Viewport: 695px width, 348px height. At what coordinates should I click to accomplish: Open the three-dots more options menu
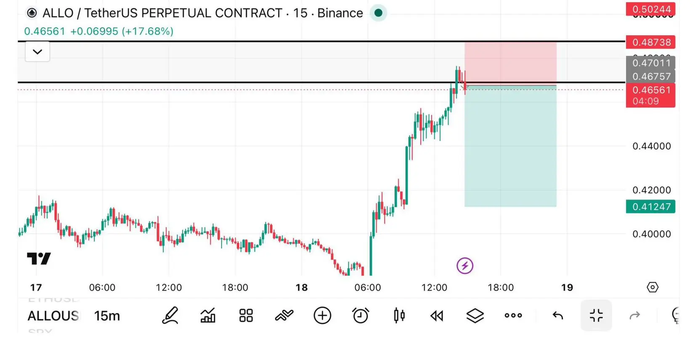tap(513, 315)
